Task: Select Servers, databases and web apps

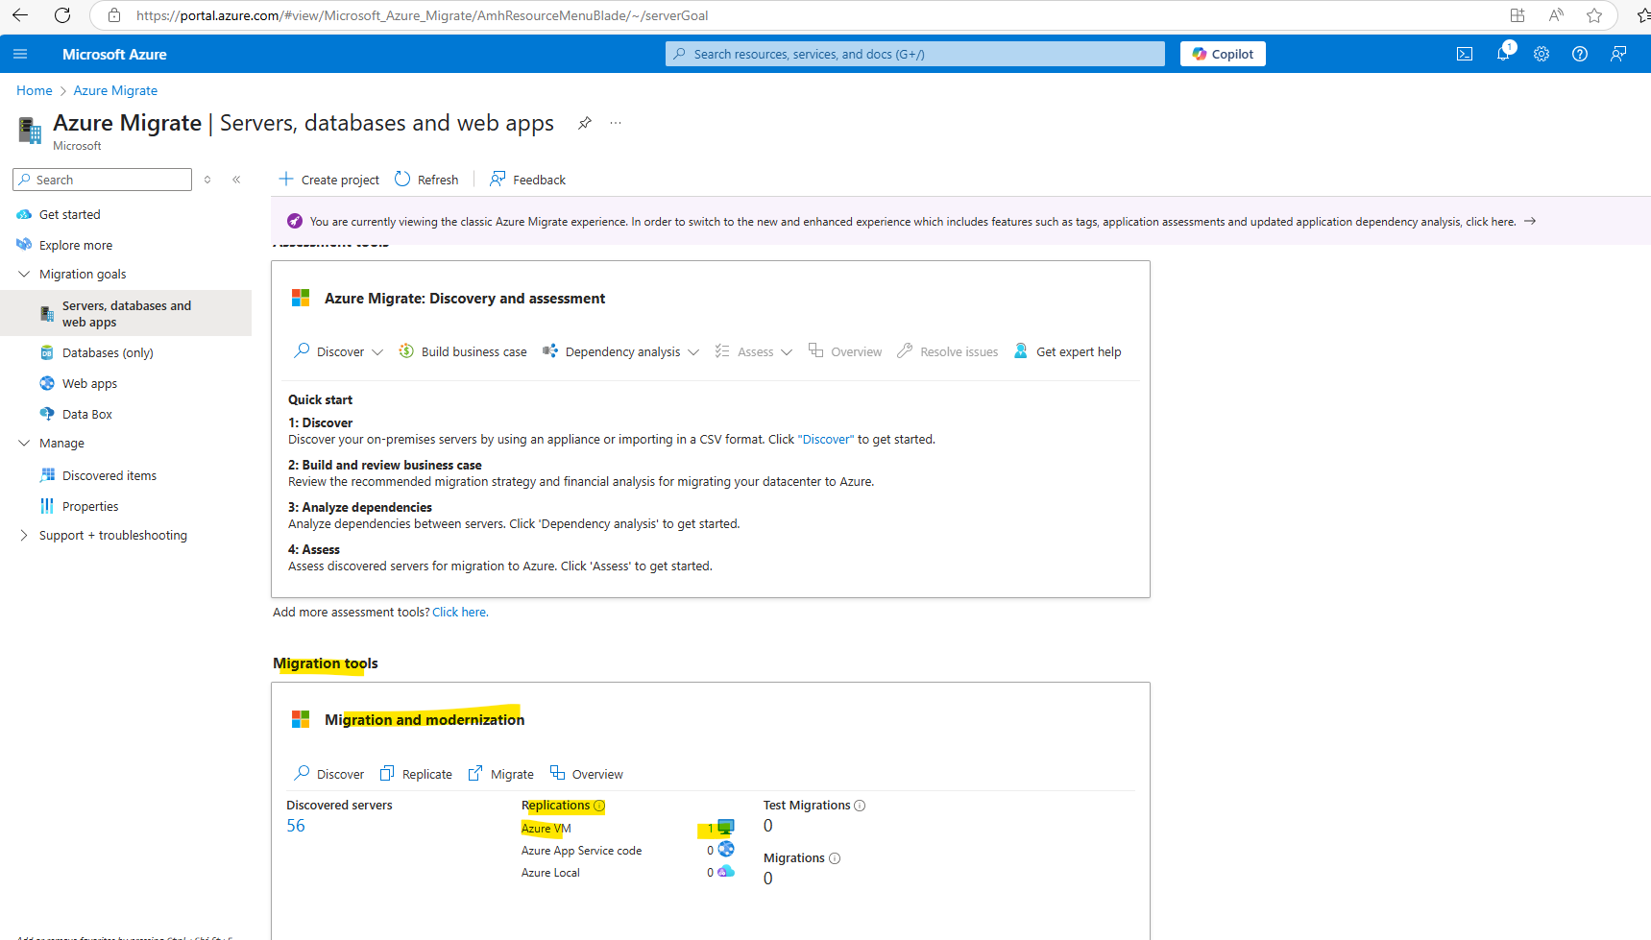Action: [126, 313]
